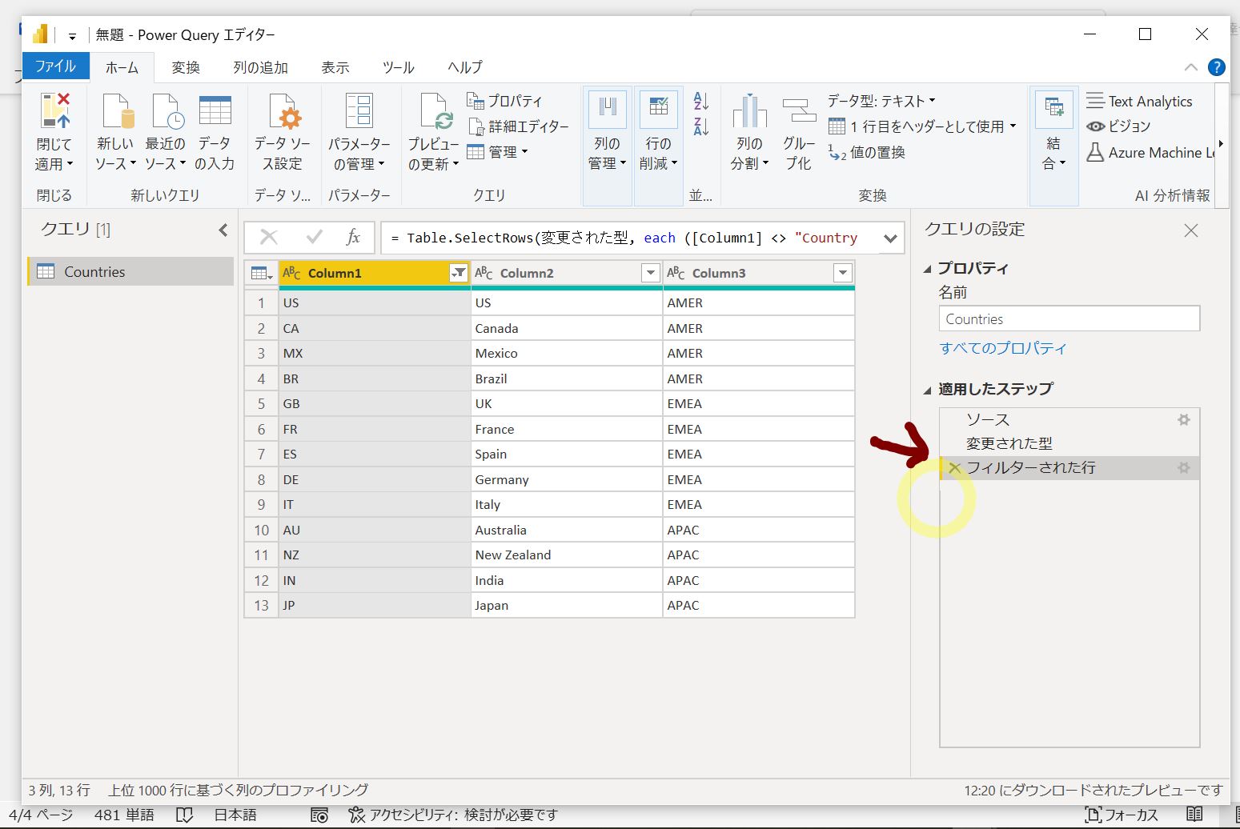Viewport: 1240px width, 829px height.
Task: Click the Enter Data table icon
Action: pos(215,110)
